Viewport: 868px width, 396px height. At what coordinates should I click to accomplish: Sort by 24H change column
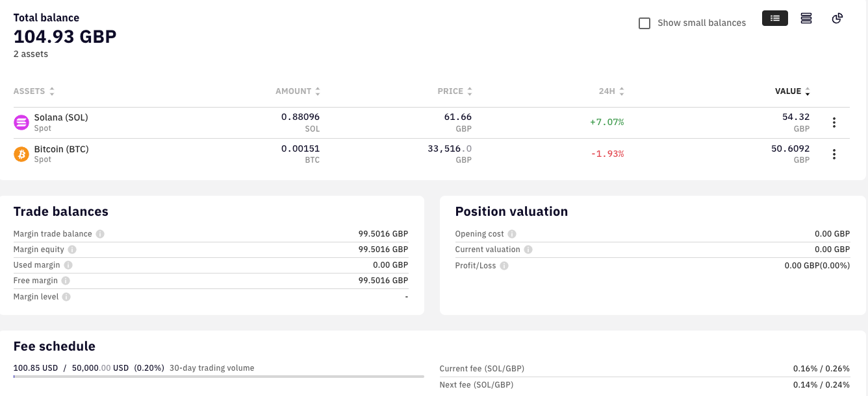coord(611,91)
